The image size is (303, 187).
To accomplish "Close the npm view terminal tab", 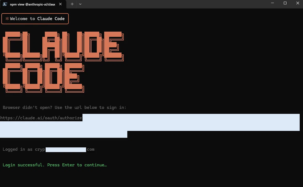I will [x=60, y=4].
